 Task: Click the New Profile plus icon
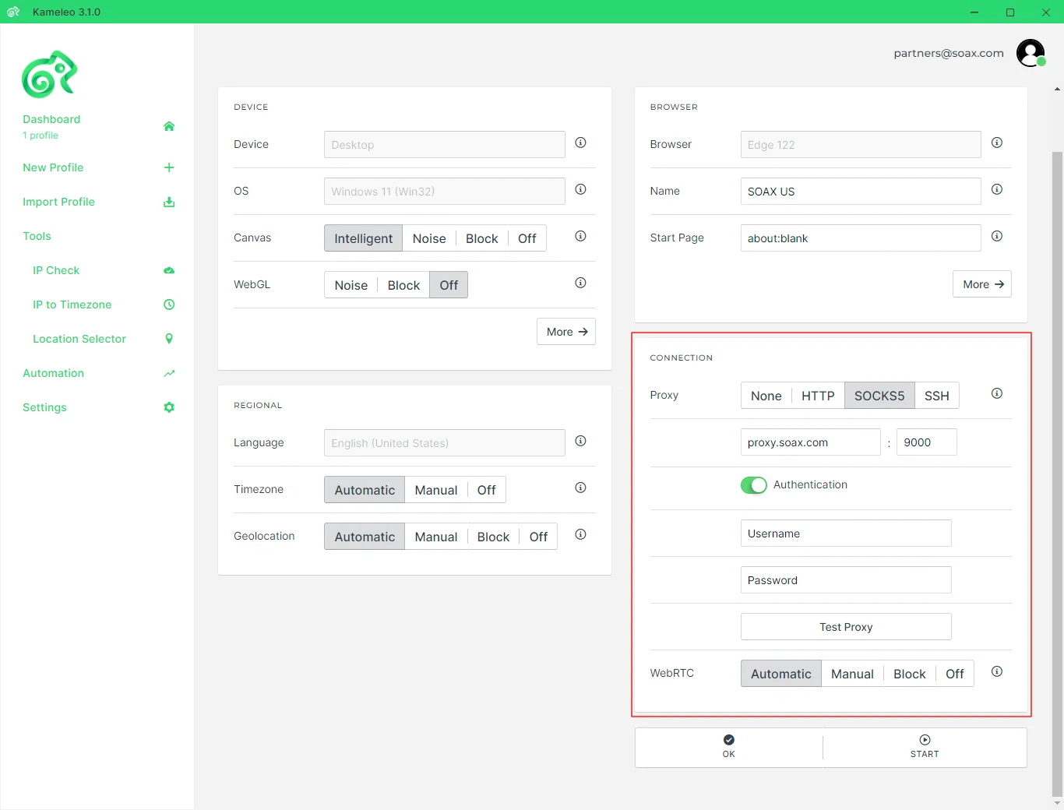click(x=169, y=167)
